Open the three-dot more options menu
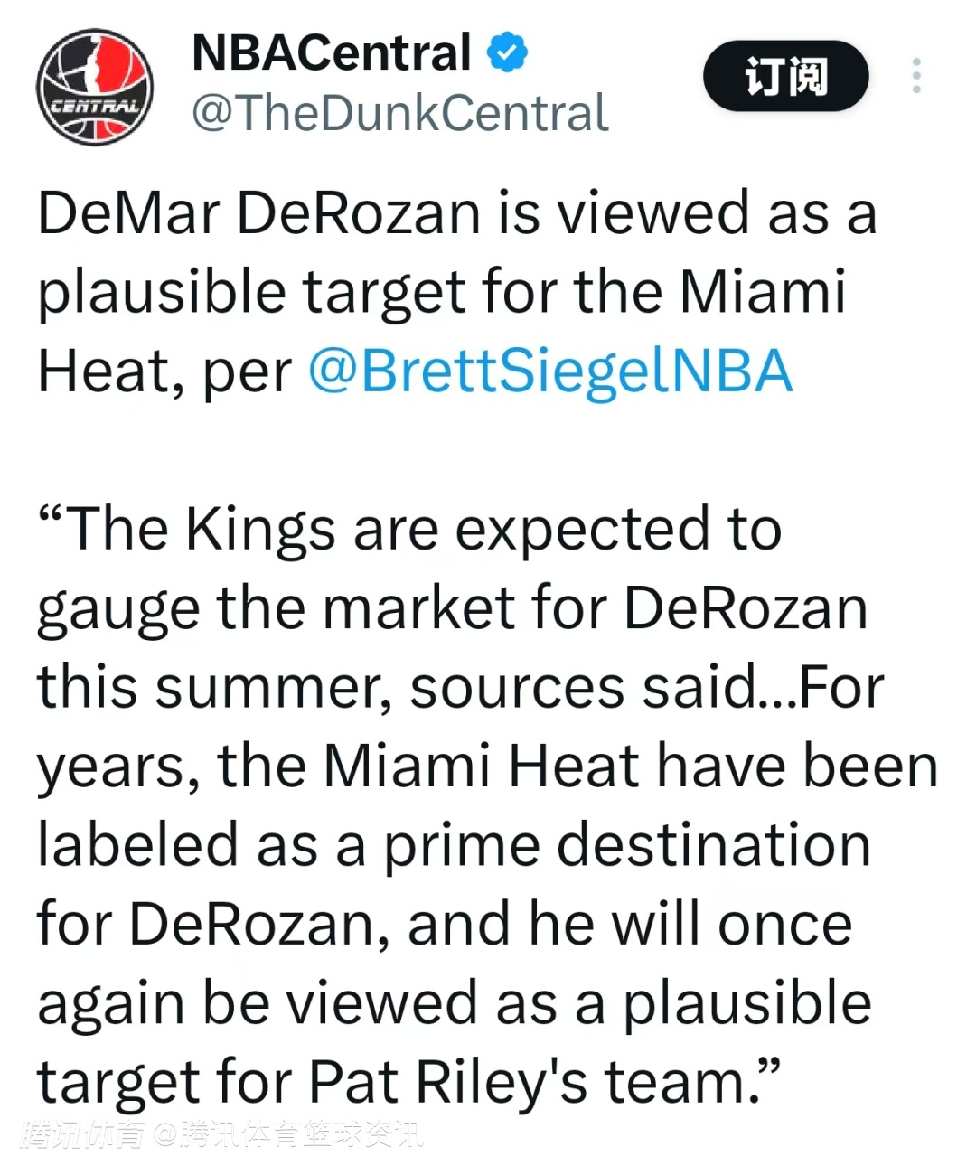This screenshot has height=1166, width=976. pos(916,76)
